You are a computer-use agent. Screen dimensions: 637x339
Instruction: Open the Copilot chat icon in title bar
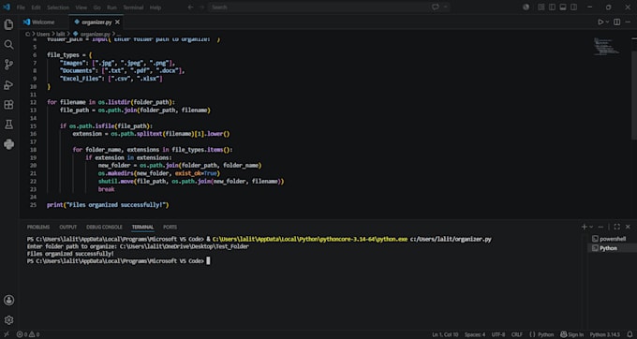click(x=436, y=7)
